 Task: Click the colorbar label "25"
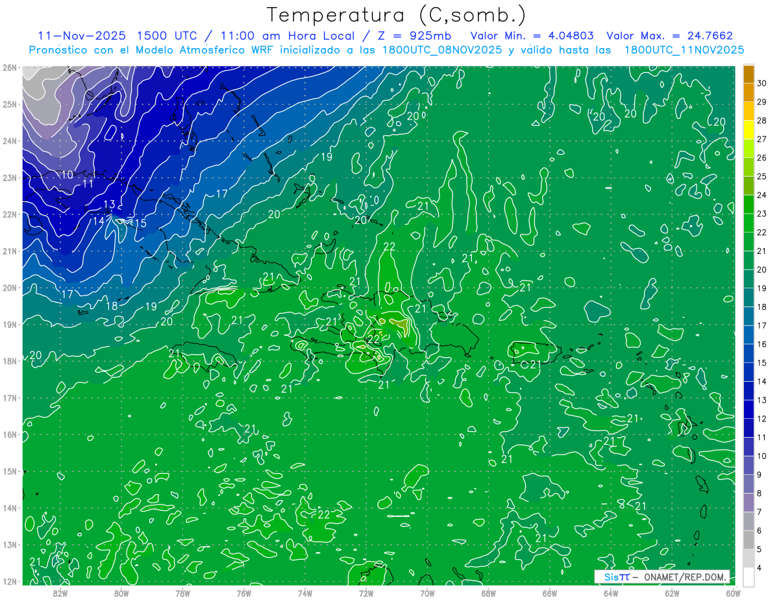tap(762, 177)
